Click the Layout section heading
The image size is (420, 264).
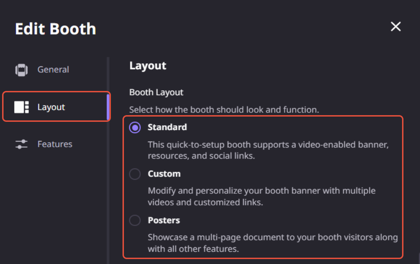pyautogui.click(x=148, y=66)
